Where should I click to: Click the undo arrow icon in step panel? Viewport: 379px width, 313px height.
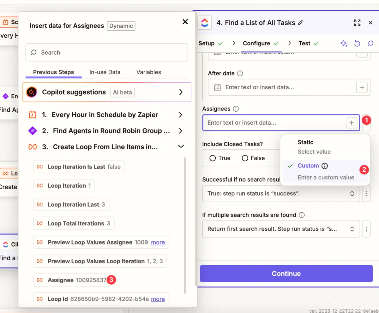click(357, 44)
